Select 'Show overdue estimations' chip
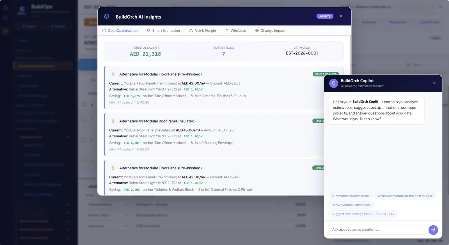449x245 pixels. [351, 205]
